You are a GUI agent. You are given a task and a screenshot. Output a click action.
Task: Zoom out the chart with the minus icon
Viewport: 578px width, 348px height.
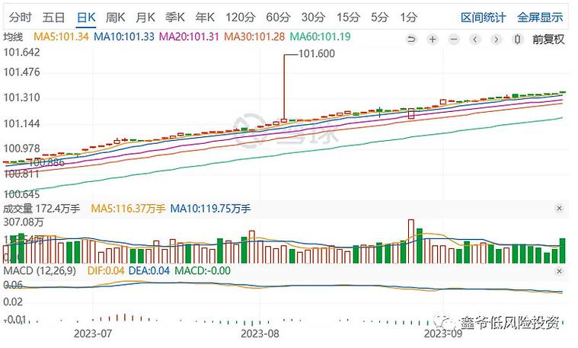tap(453, 40)
